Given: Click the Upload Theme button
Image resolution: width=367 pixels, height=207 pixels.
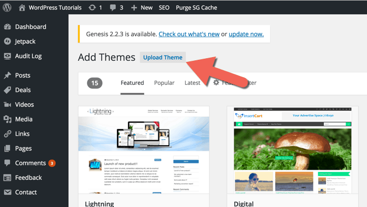Looking at the screenshot, I should 163,57.
